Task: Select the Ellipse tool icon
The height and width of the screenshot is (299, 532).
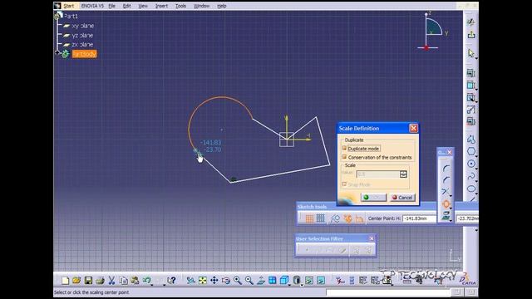Action: [471, 189]
